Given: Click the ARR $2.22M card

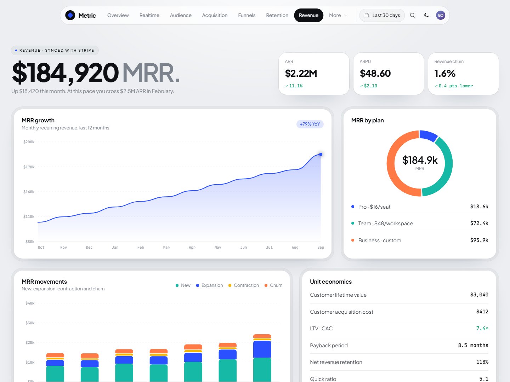Looking at the screenshot, I should pos(314,74).
